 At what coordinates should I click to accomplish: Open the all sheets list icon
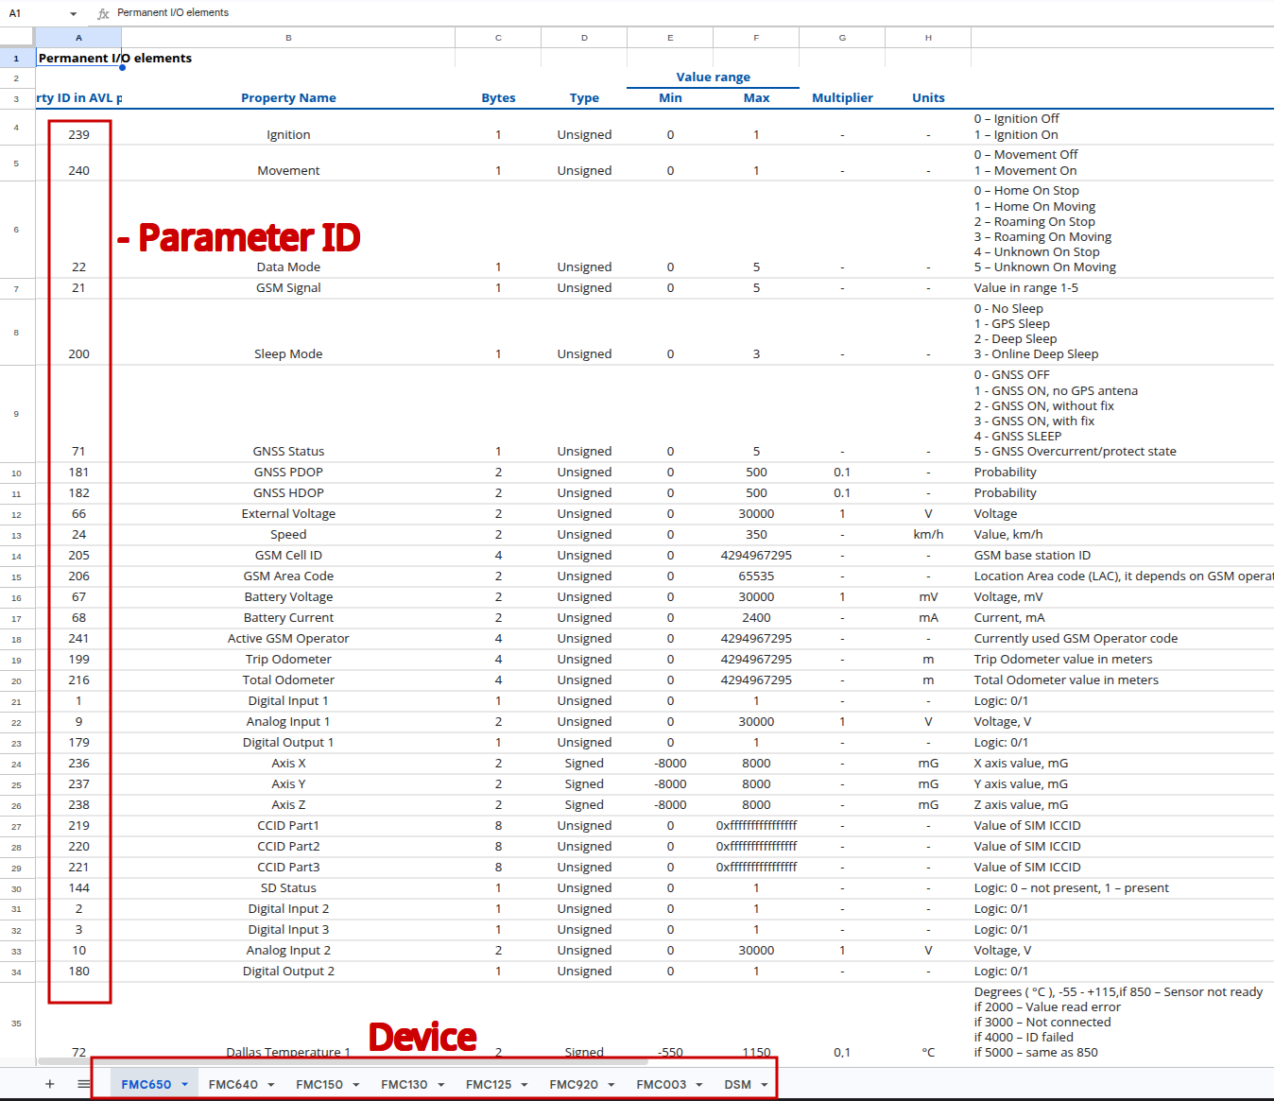click(84, 1084)
